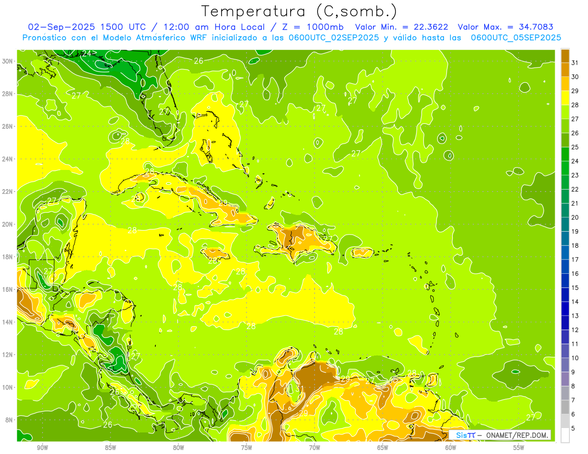
Task: Click the color bar scale value "30"
Action: pyautogui.click(x=575, y=77)
